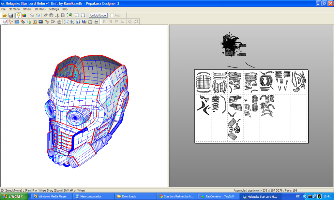Click the Open file folder icon
Viewport: 334px width, 200px height.
(x=5, y=15)
